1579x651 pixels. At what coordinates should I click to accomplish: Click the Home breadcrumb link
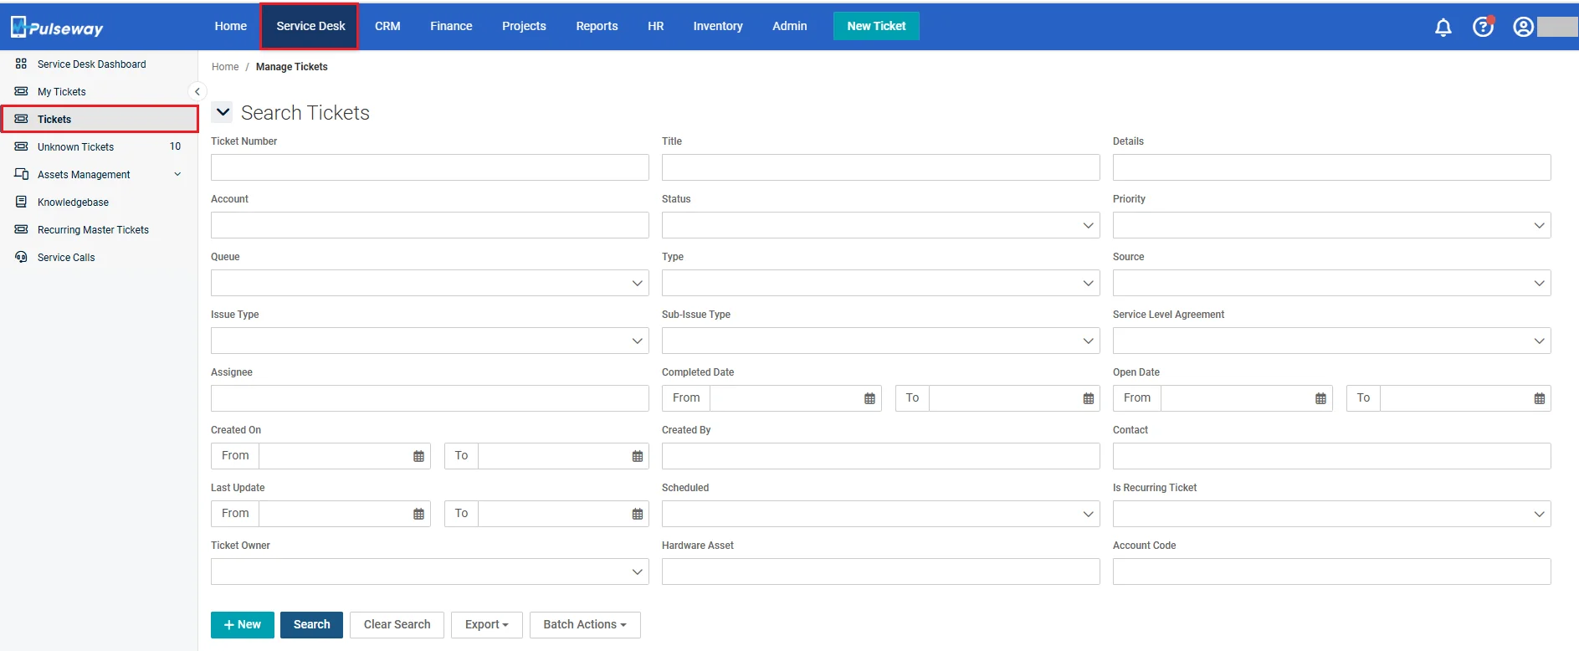[x=225, y=67]
